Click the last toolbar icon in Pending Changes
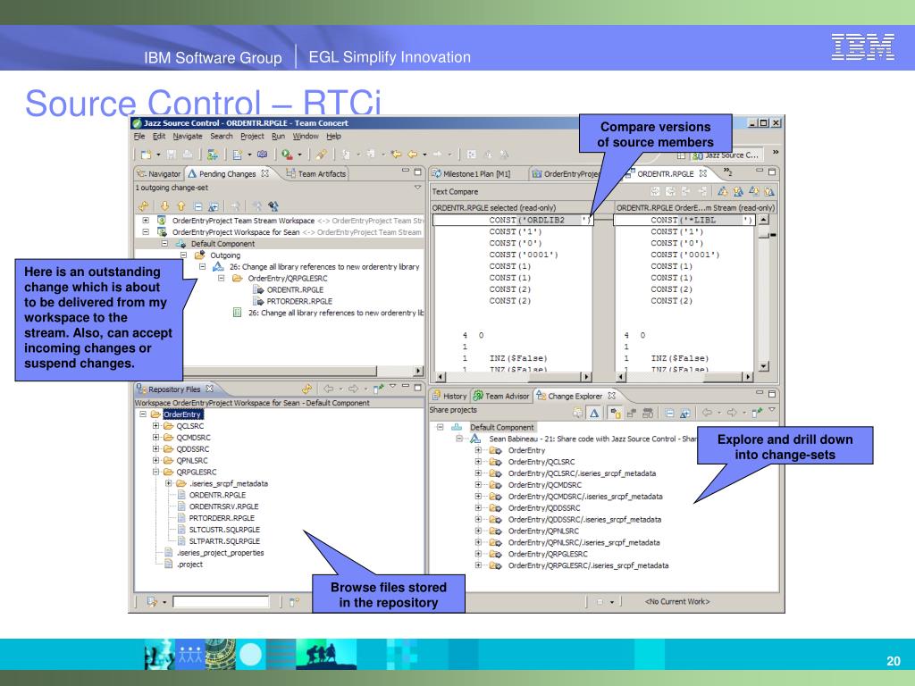The image size is (915, 686). [x=273, y=206]
